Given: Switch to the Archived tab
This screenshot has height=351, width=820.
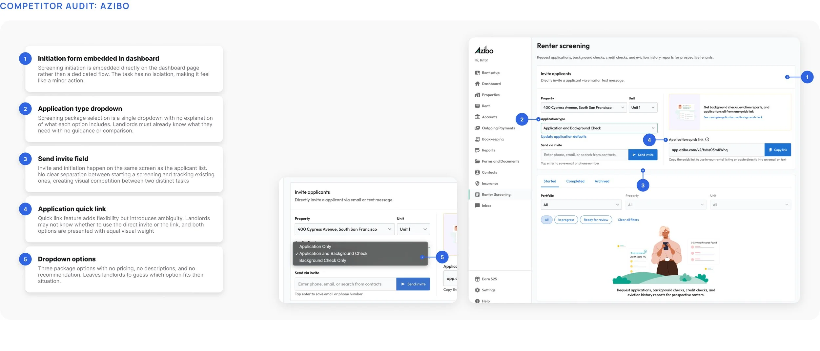Looking at the screenshot, I should click(x=602, y=181).
